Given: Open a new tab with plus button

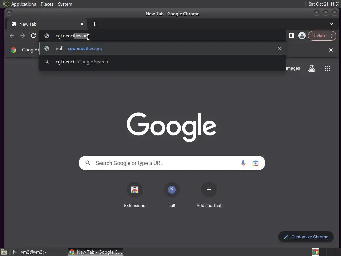Looking at the screenshot, I should [94, 24].
